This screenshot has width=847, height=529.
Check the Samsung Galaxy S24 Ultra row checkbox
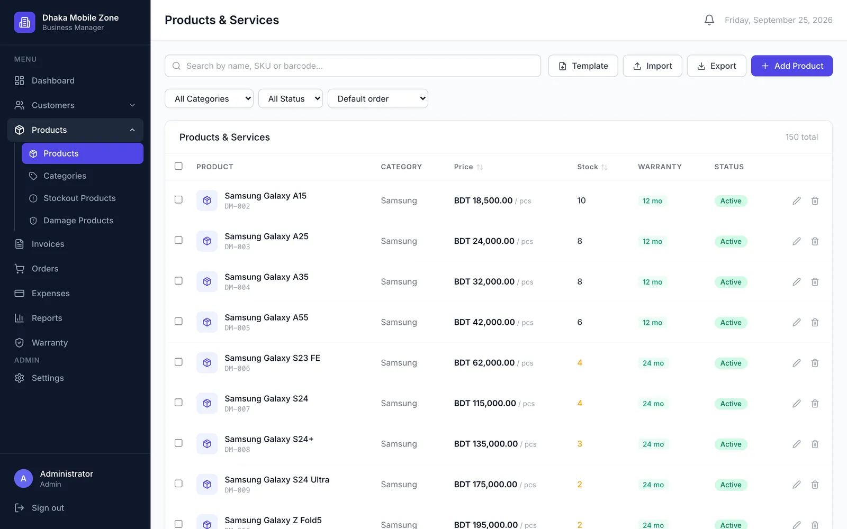pyautogui.click(x=178, y=484)
